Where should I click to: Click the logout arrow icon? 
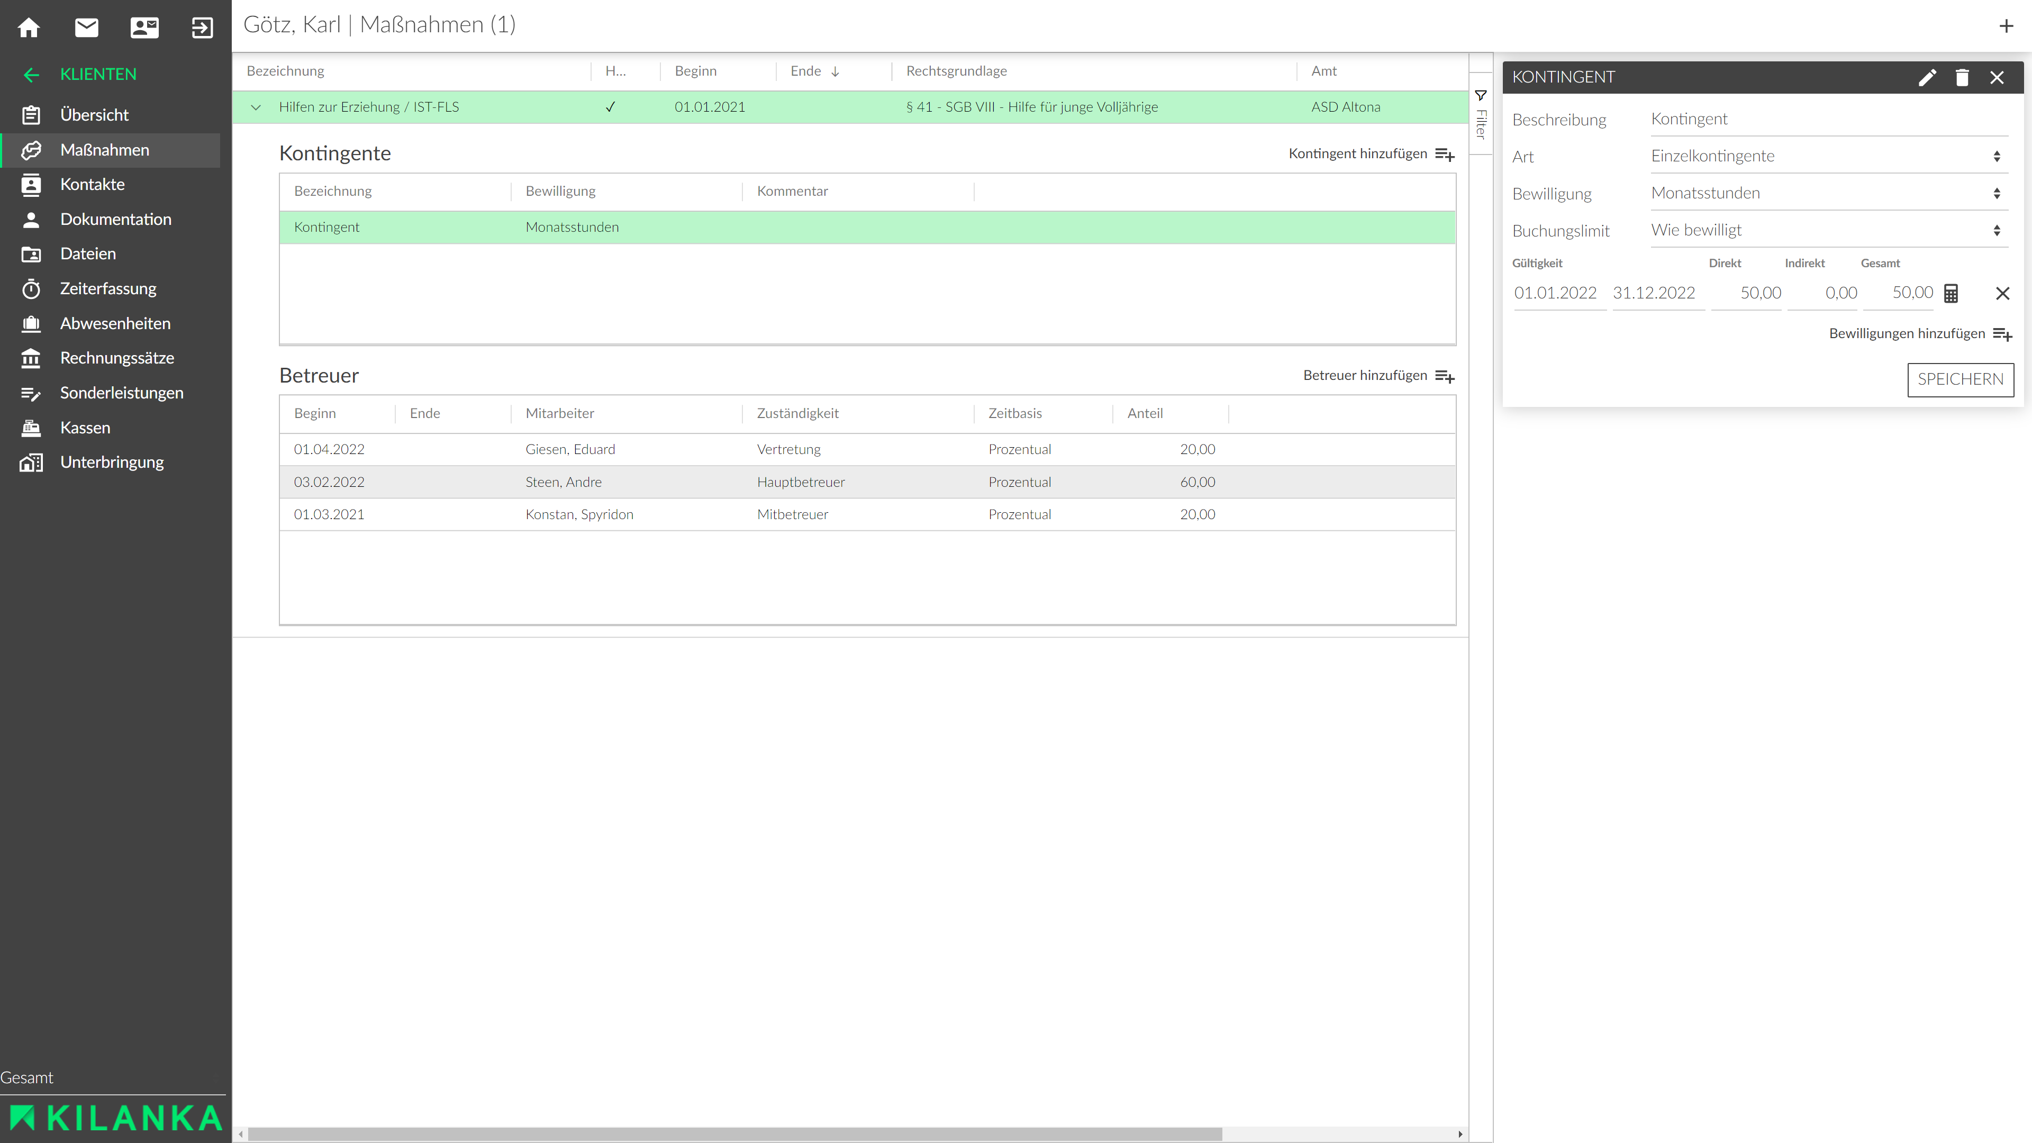tap(202, 28)
